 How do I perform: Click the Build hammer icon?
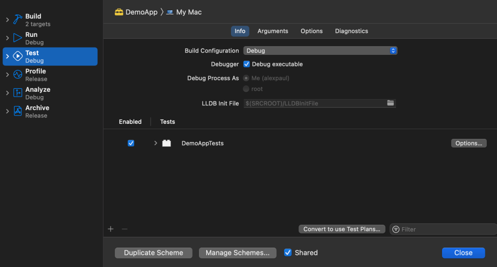tap(18, 19)
